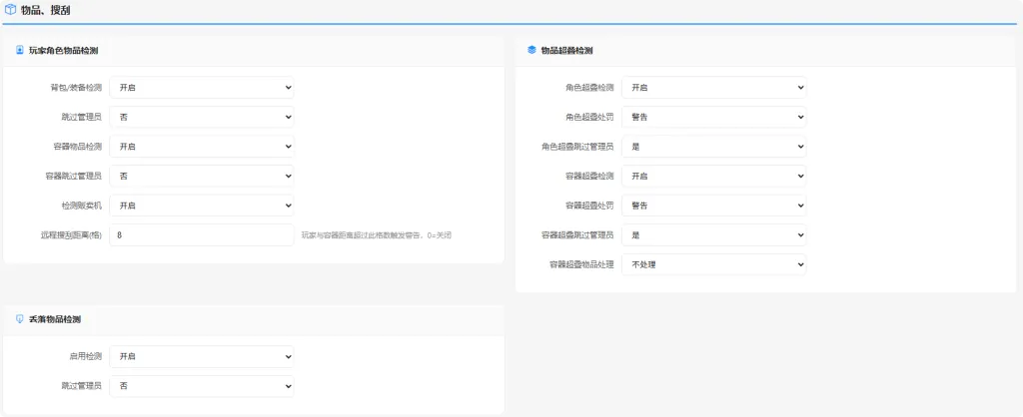This screenshot has width=1023, height=417.
Task: Click the stacked layers icon by 物品超叠检测
Action: click(531, 50)
